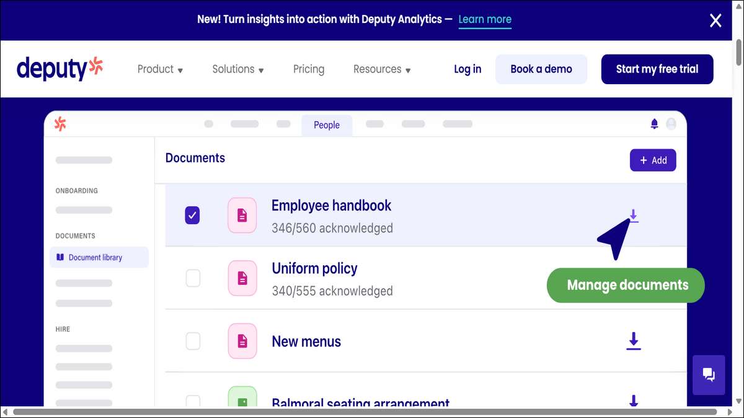
Task: Follow the Learn more link in the banner
Action: click(x=485, y=19)
